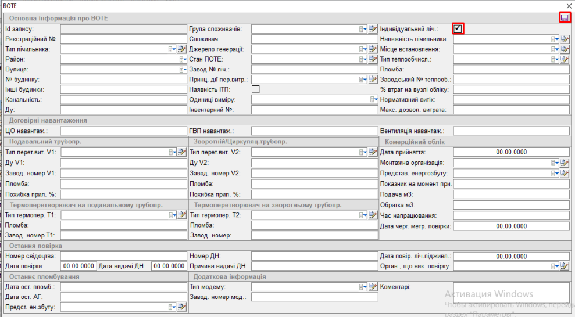Open the Місце встановлення dropdown arrow
The image size is (575, 317).
point(555,49)
